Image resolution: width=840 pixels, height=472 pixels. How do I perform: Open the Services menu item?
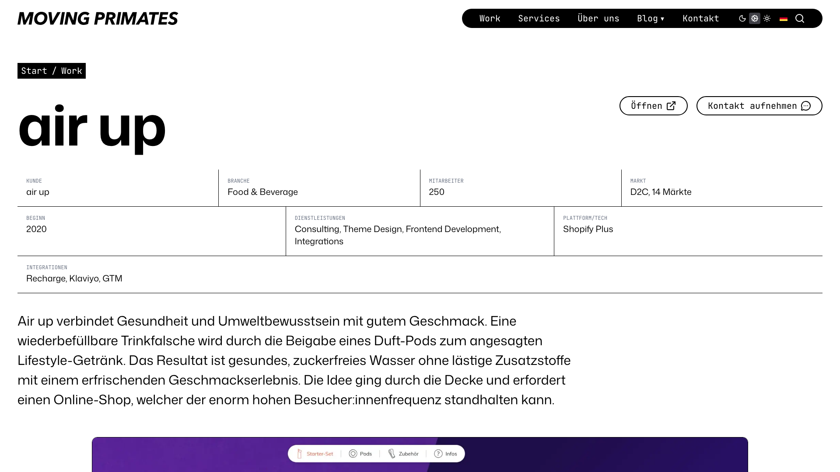click(539, 18)
